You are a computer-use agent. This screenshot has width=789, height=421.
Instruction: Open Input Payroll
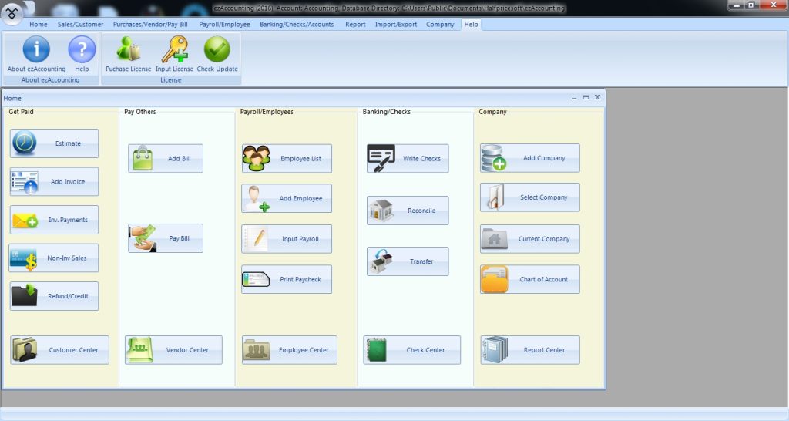pyautogui.click(x=287, y=239)
